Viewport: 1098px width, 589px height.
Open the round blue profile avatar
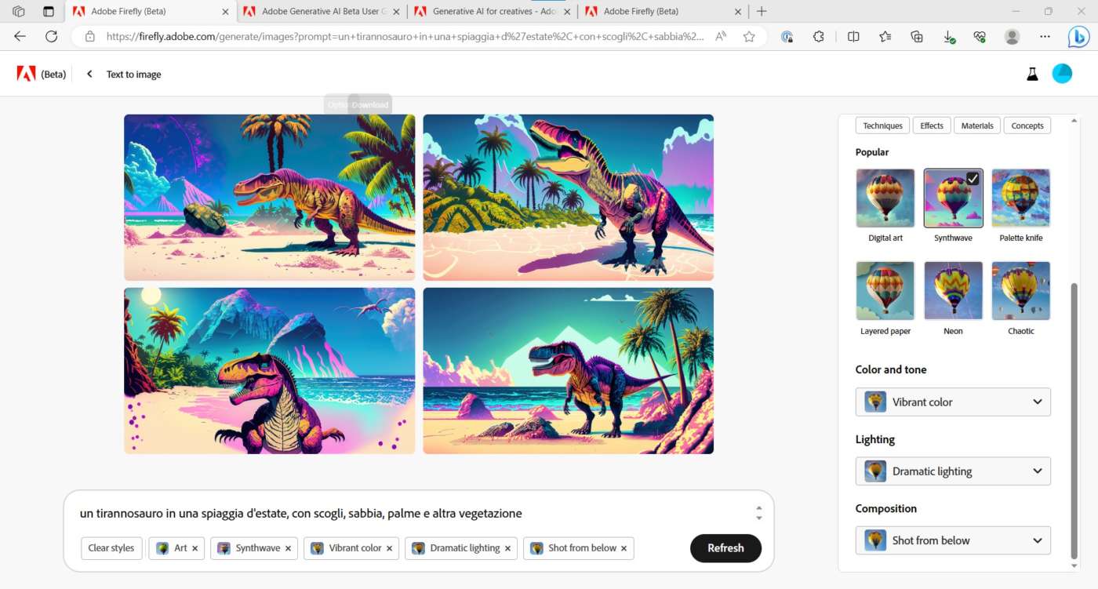pos(1062,74)
